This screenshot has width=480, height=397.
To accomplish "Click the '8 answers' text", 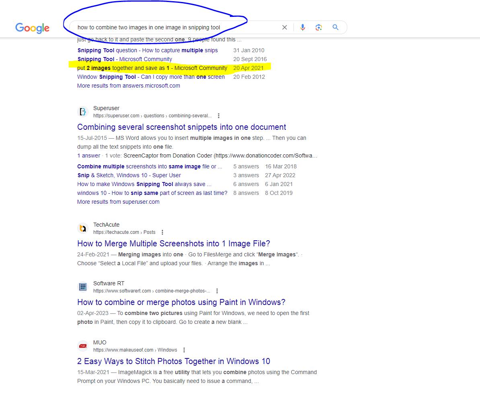I will [x=246, y=193].
